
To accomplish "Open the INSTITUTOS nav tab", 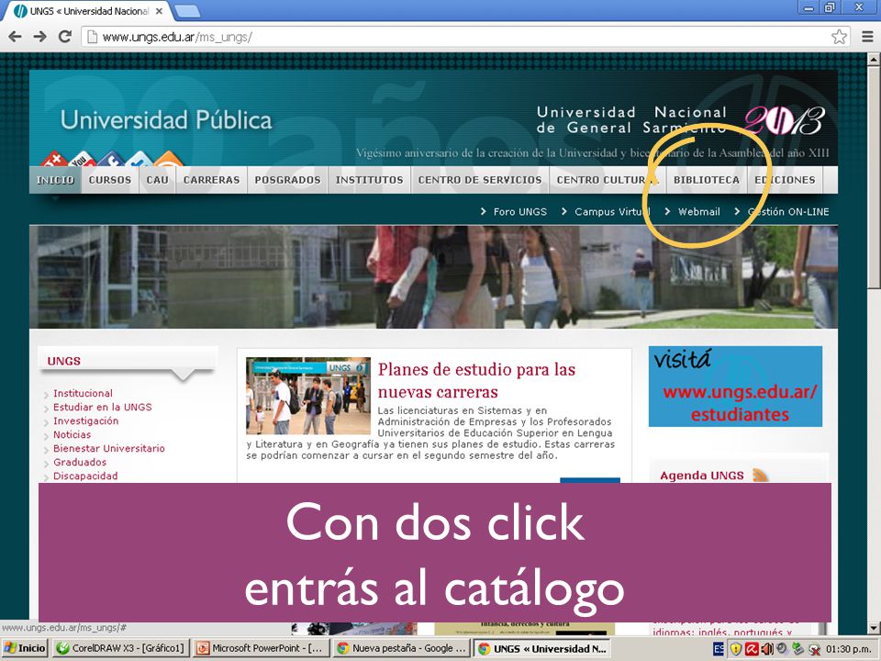I will 369,180.
